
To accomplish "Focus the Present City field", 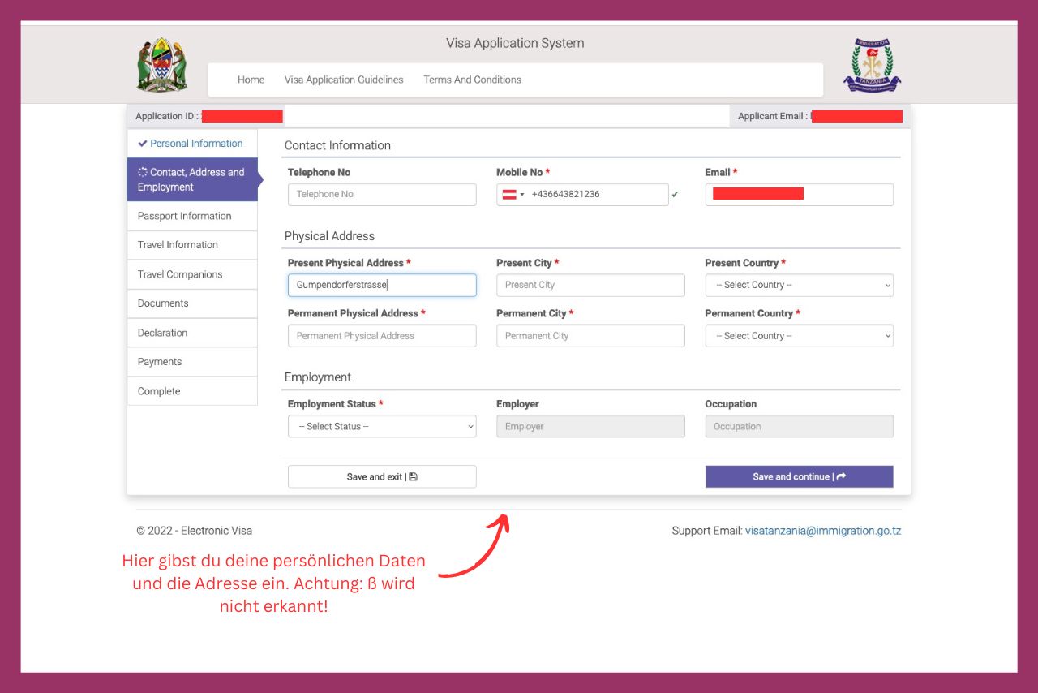I will click(590, 286).
